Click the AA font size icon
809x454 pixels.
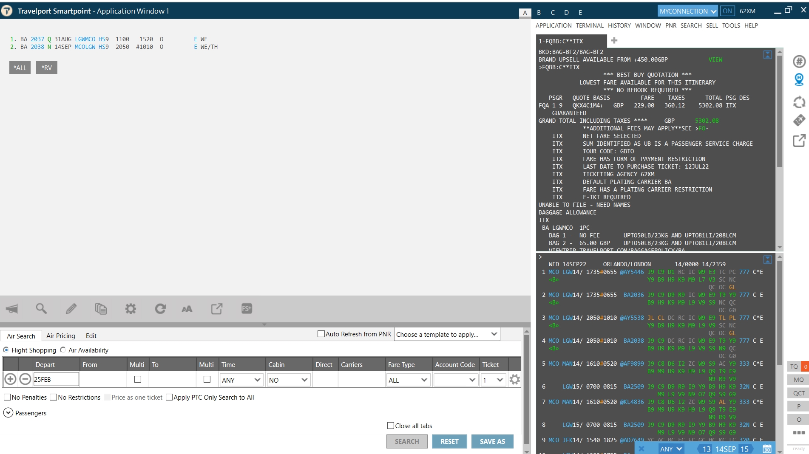pyautogui.click(x=187, y=309)
